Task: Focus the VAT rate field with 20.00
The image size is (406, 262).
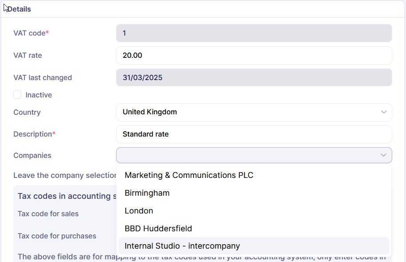Action: pos(253,56)
